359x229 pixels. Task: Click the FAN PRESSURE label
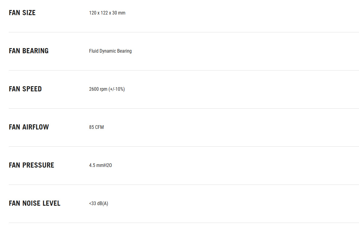31,165
